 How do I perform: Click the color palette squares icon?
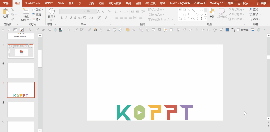tap(61, 30)
